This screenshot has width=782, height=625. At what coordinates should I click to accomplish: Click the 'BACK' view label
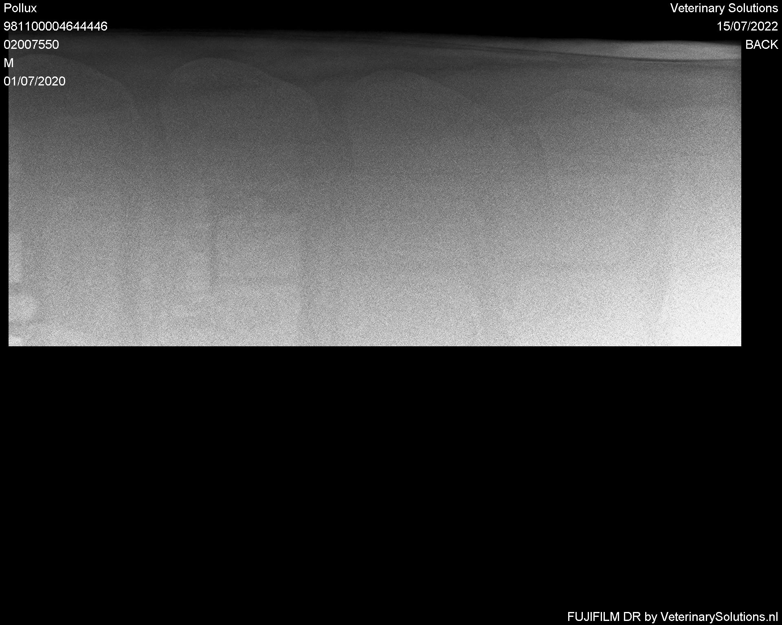(762, 45)
